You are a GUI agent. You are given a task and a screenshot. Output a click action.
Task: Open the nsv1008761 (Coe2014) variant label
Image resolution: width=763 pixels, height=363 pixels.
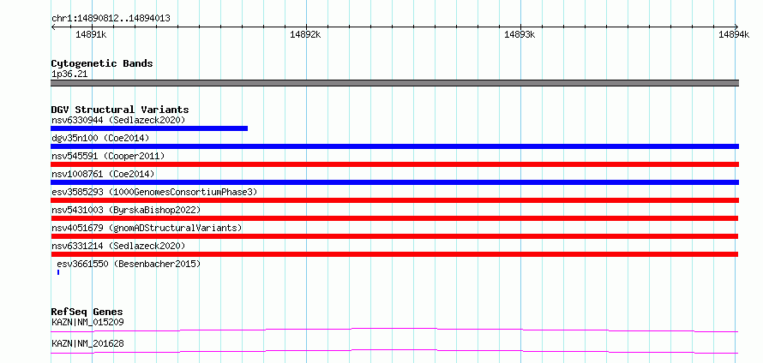click(103, 174)
